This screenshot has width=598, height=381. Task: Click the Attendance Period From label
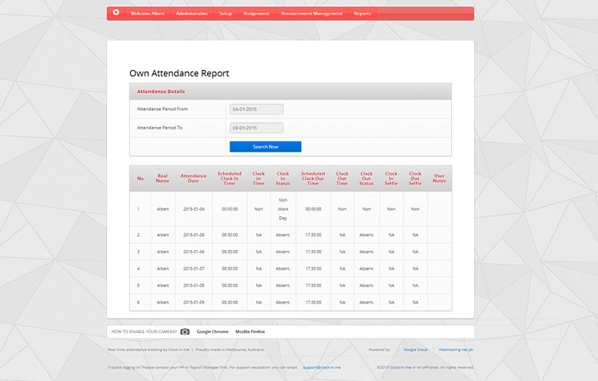coord(162,109)
